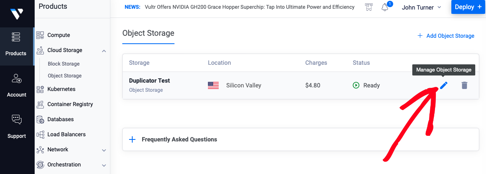Open the John Turner account dropdown

click(421, 7)
